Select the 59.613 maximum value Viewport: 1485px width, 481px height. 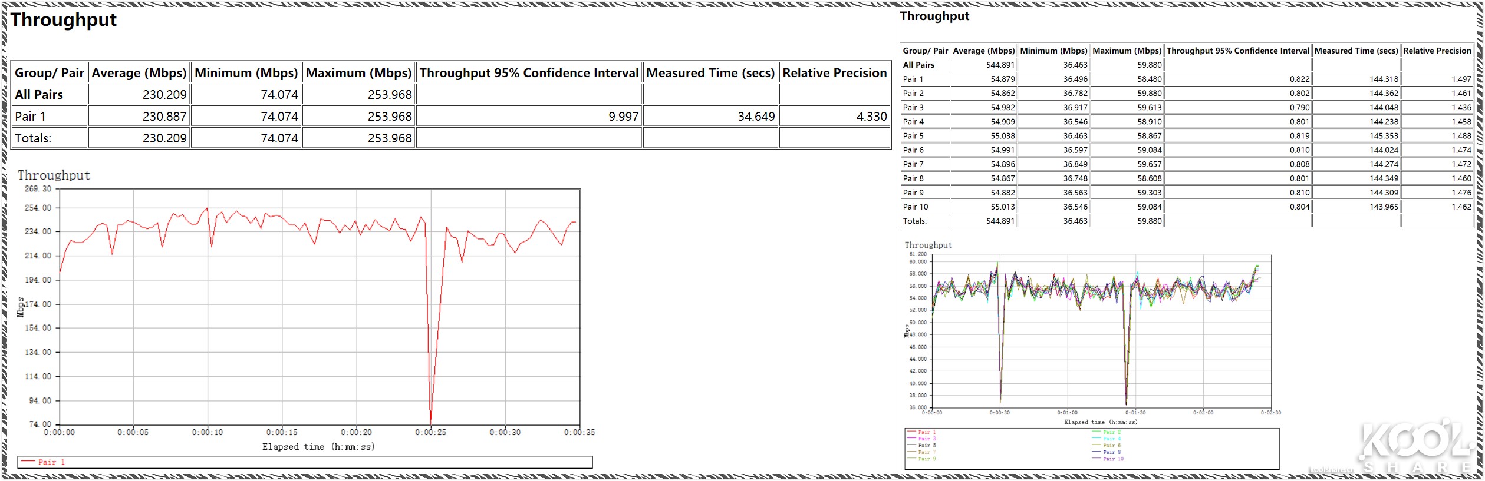1150,107
